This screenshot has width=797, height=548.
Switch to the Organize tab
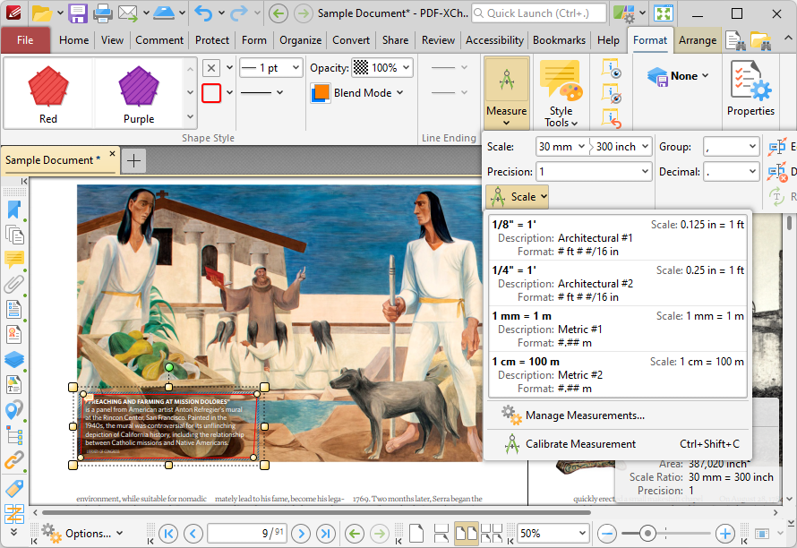[x=300, y=40]
